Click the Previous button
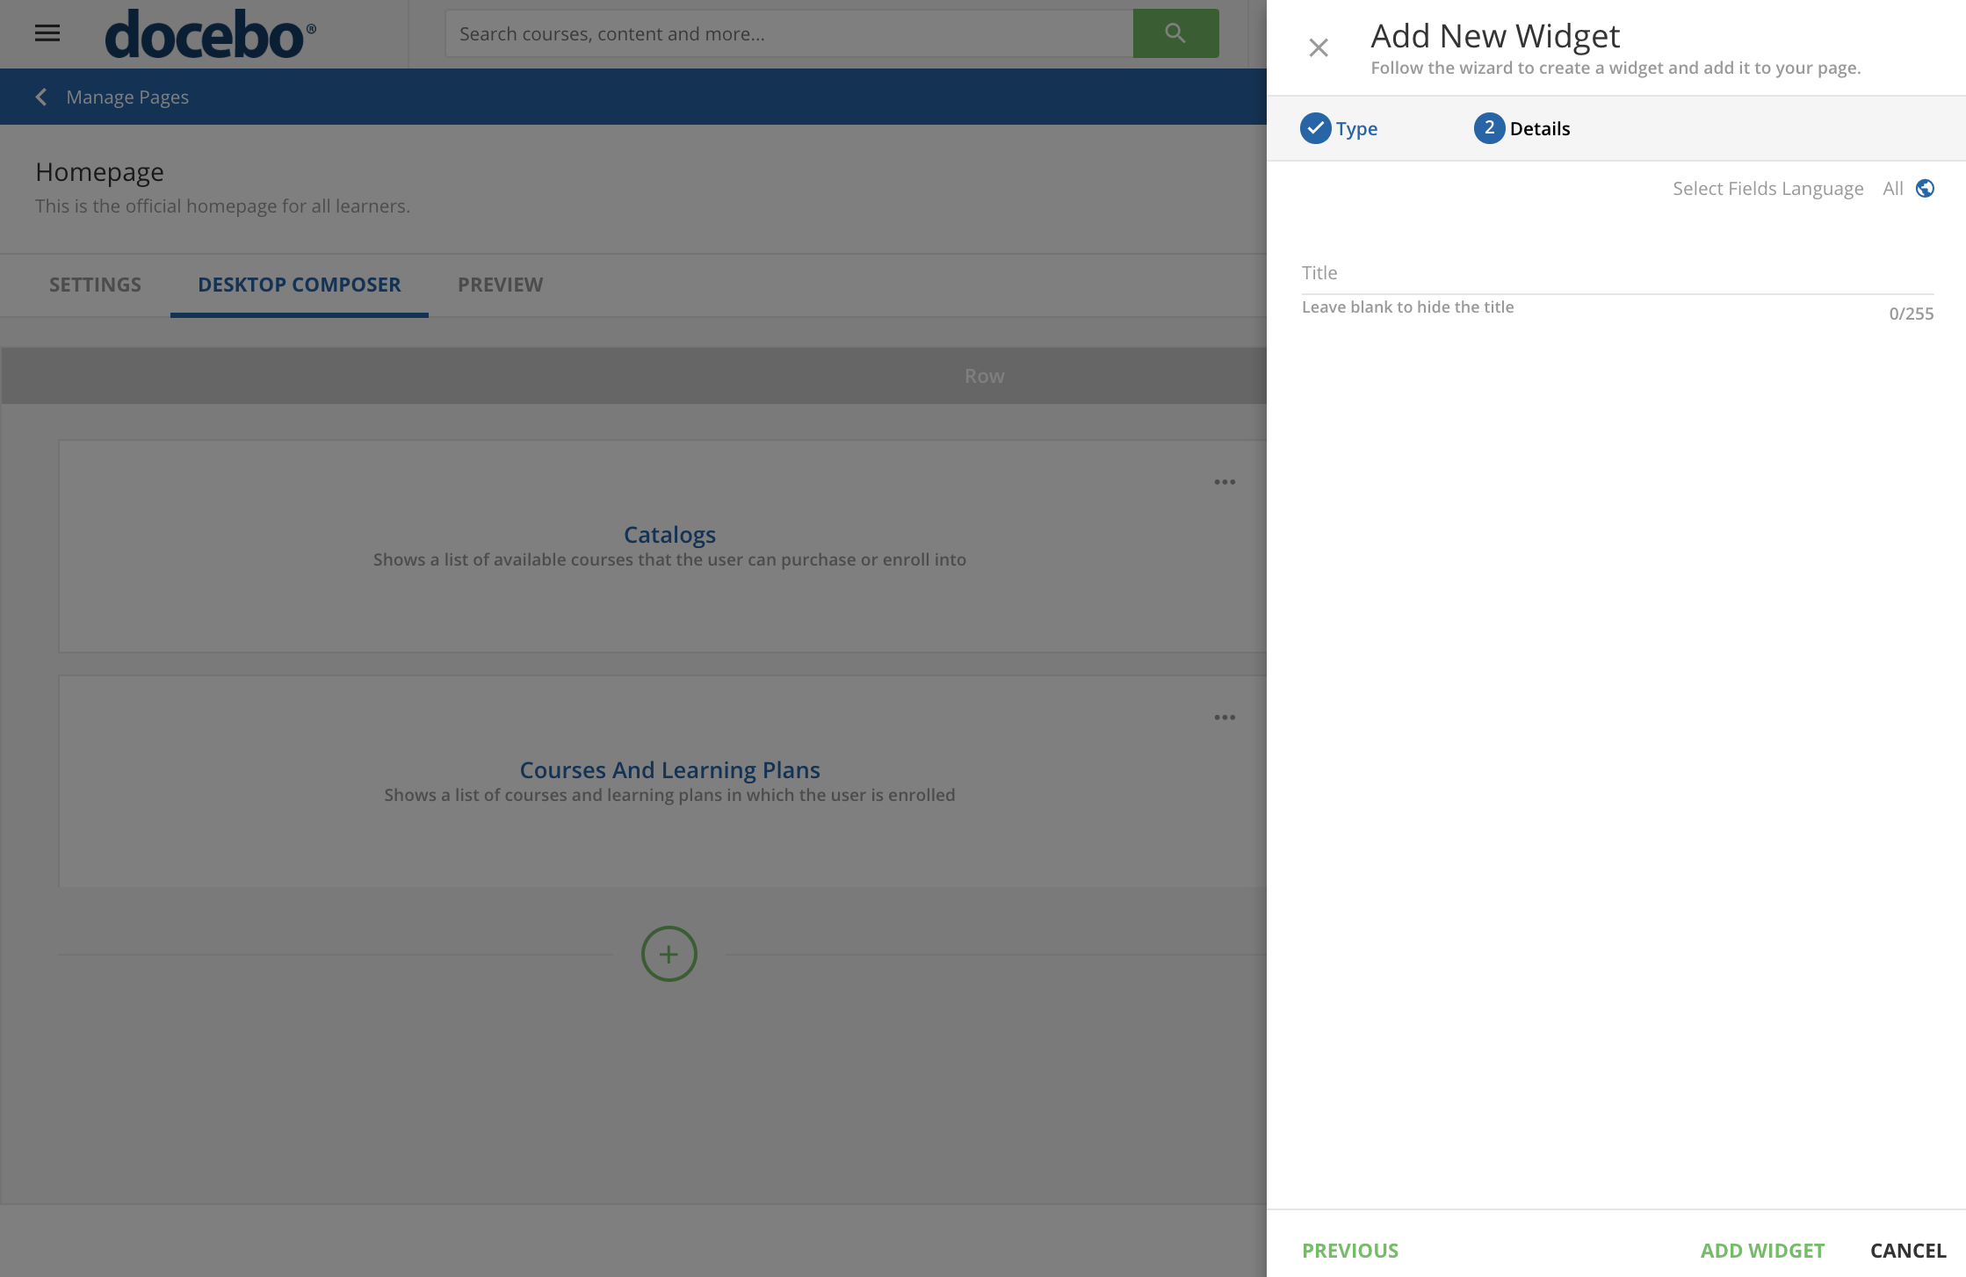The width and height of the screenshot is (1966, 1277). click(1350, 1251)
